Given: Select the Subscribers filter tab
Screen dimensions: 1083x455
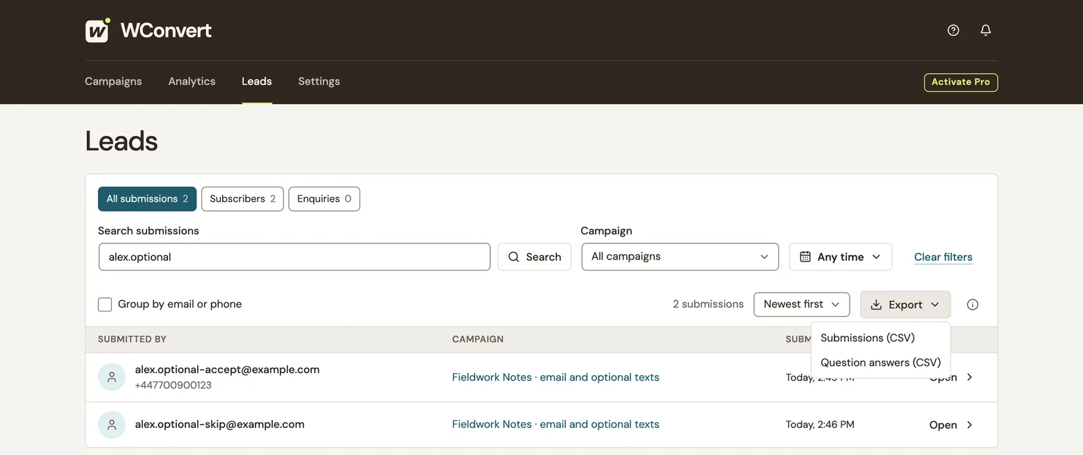Looking at the screenshot, I should (242, 199).
